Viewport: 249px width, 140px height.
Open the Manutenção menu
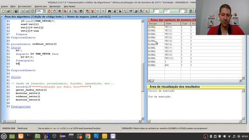[55, 6]
